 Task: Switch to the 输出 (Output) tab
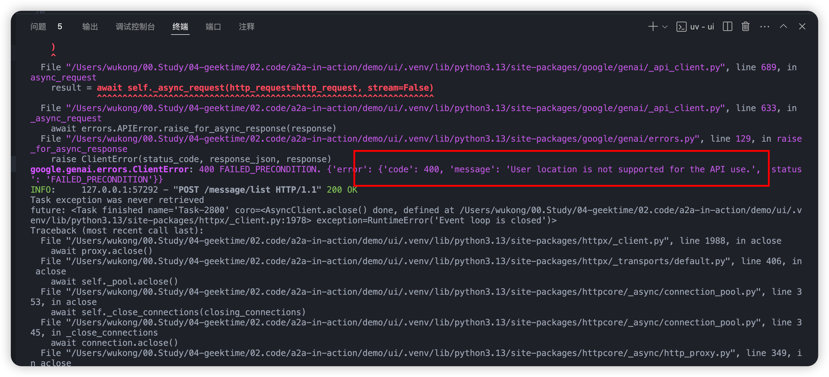click(90, 27)
